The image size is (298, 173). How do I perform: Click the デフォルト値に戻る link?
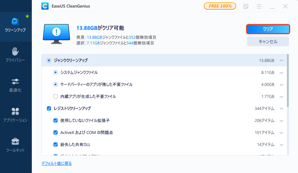click(56, 163)
